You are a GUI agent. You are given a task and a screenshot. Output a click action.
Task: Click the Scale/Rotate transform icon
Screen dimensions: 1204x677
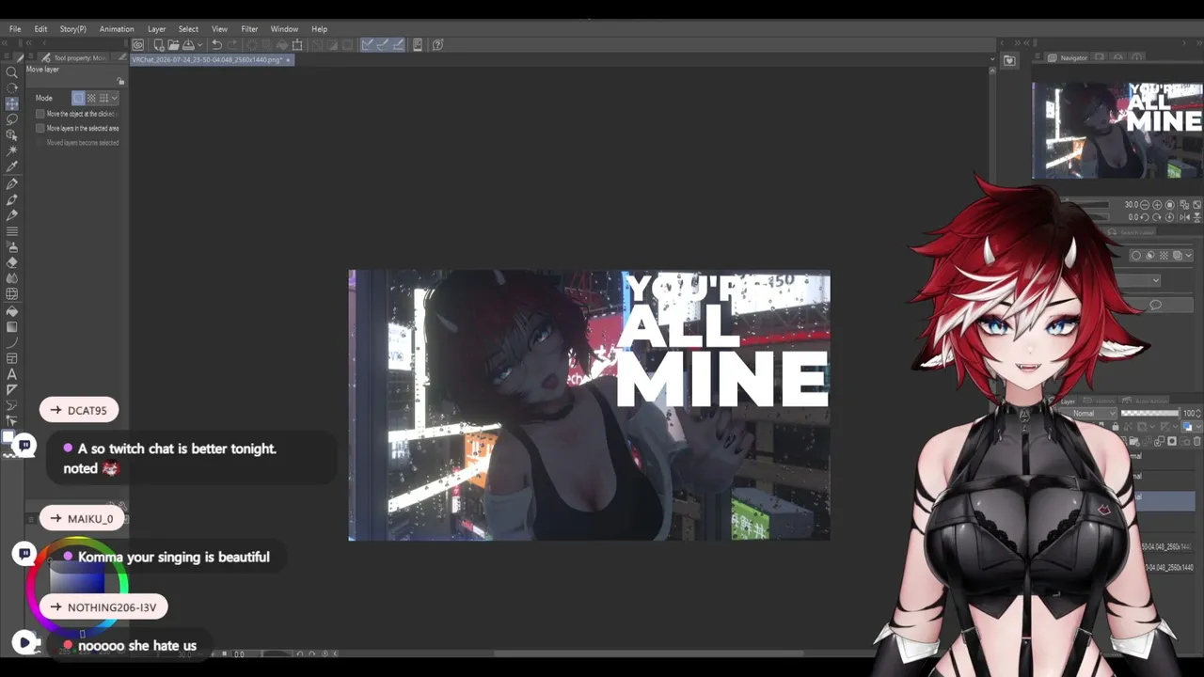[x=297, y=44]
